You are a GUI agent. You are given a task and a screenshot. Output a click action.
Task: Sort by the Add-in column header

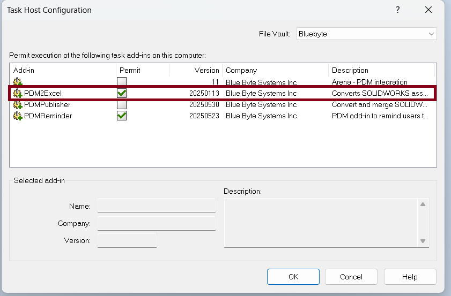[x=63, y=70]
